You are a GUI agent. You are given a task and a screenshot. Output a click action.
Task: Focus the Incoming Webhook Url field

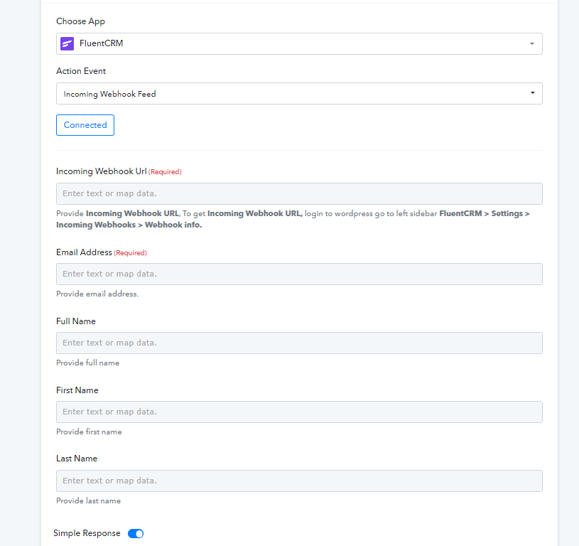click(299, 193)
